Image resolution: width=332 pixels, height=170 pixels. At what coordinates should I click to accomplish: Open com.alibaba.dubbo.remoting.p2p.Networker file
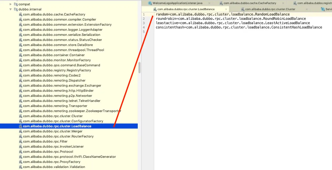[x=58, y=96]
